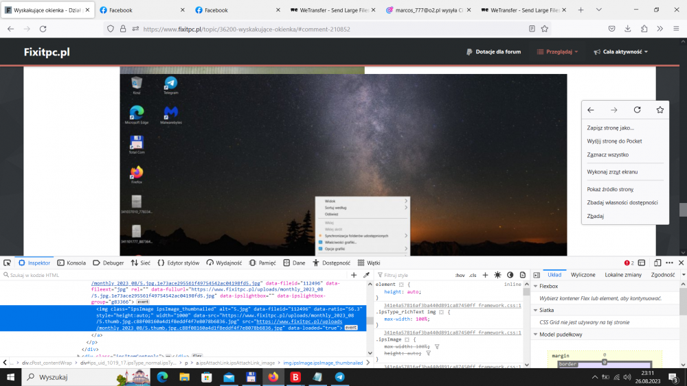This screenshot has height=386, width=687.
Task: Click 'Dotacje dla forum' link
Action: pos(493,51)
